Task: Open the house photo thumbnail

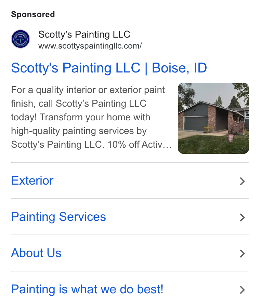Action: [213, 118]
